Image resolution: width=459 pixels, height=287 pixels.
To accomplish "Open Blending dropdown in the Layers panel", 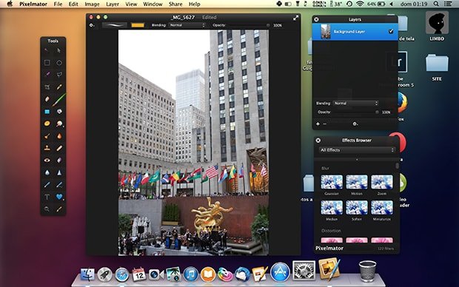I will pos(356,104).
